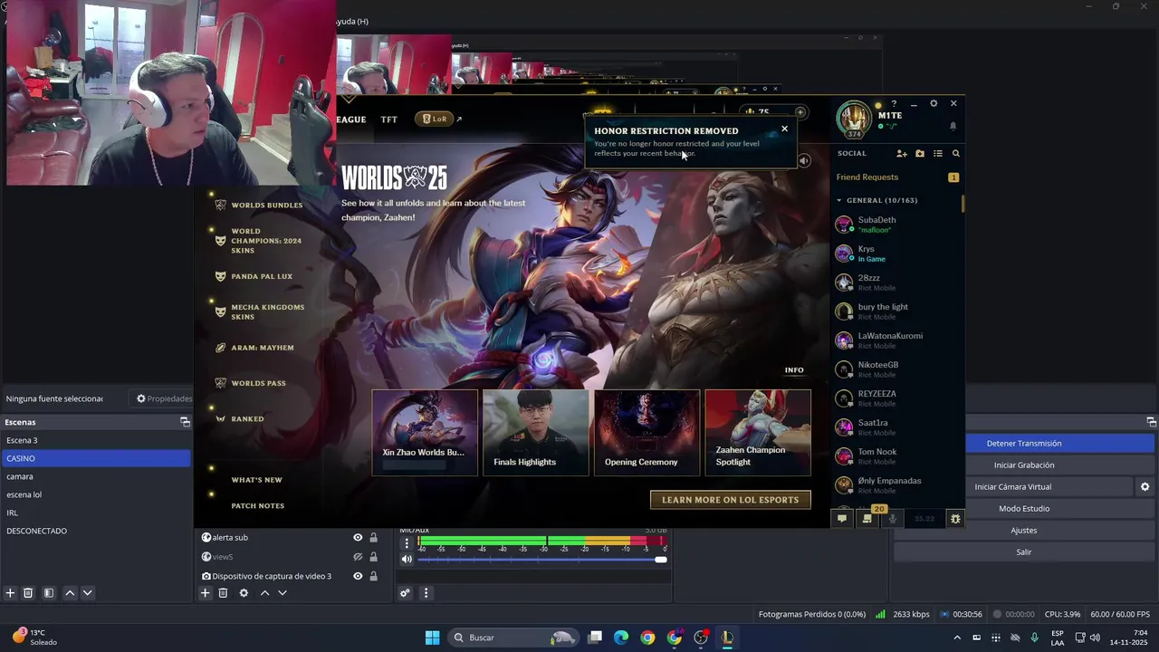The image size is (1159, 652).
Task: Click Iniciar Grabación button
Action: coord(1024,465)
